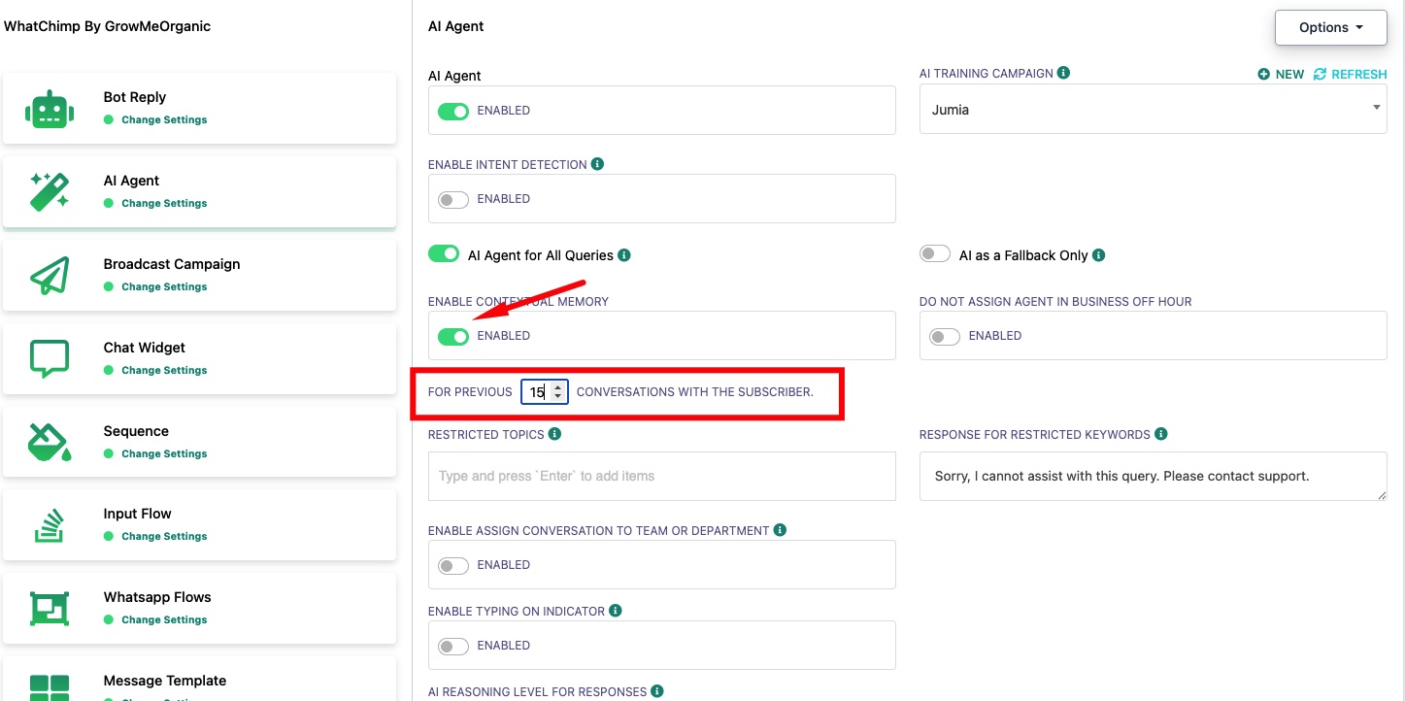Viewport: 1405px width, 701px height.
Task: Click the AI Agent magic wand icon
Action: [x=49, y=192]
